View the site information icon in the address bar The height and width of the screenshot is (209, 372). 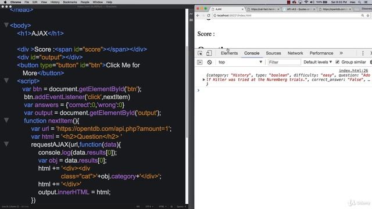(x=214, y=16)
